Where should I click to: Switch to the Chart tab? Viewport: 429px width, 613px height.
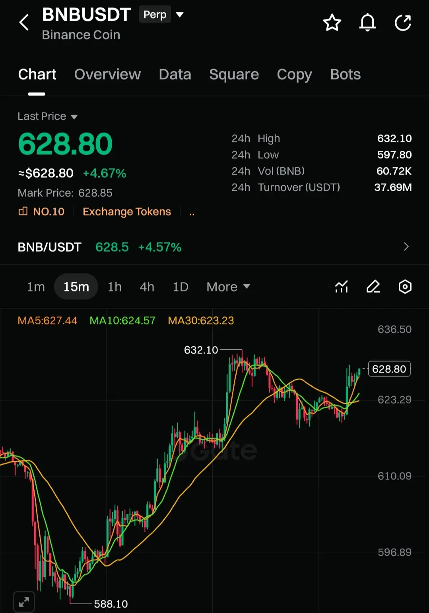[x=37, y=74]
